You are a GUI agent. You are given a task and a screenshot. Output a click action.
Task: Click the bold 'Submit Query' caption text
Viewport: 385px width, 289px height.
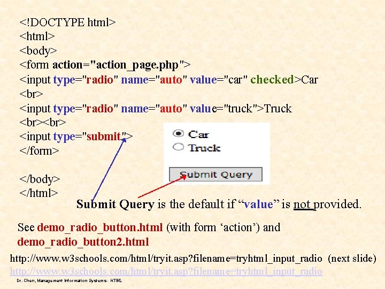click(x=115, y=204)
